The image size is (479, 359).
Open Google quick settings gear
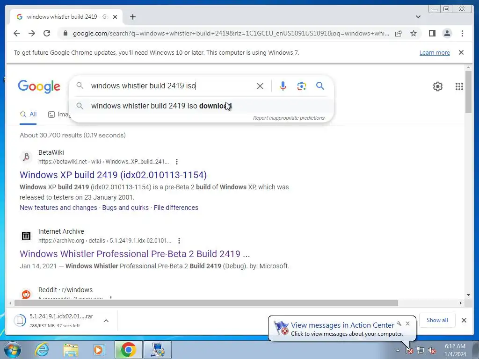tap(438, 86)
